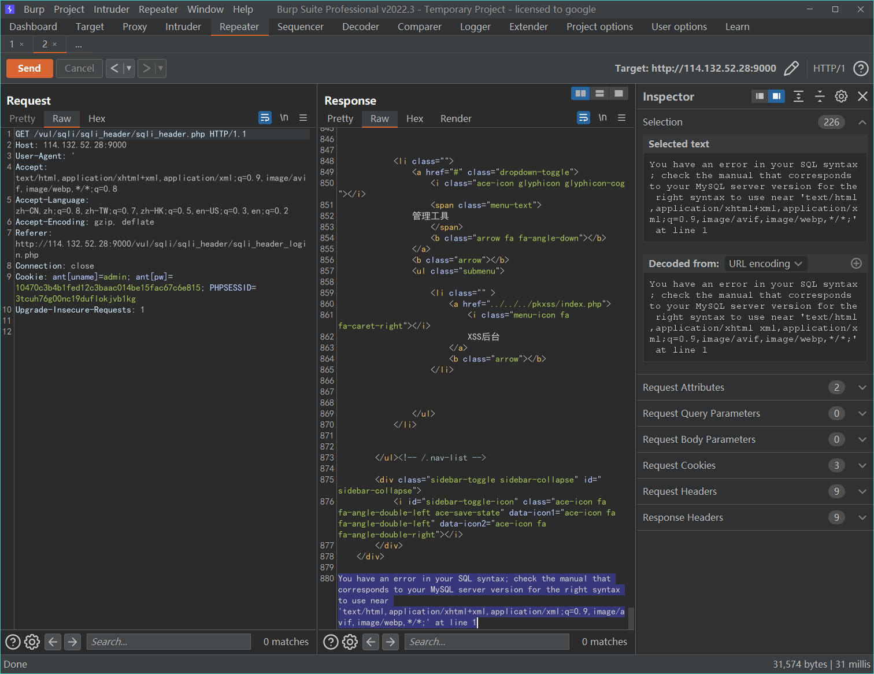Open Request search settings gear

[32, 642]
